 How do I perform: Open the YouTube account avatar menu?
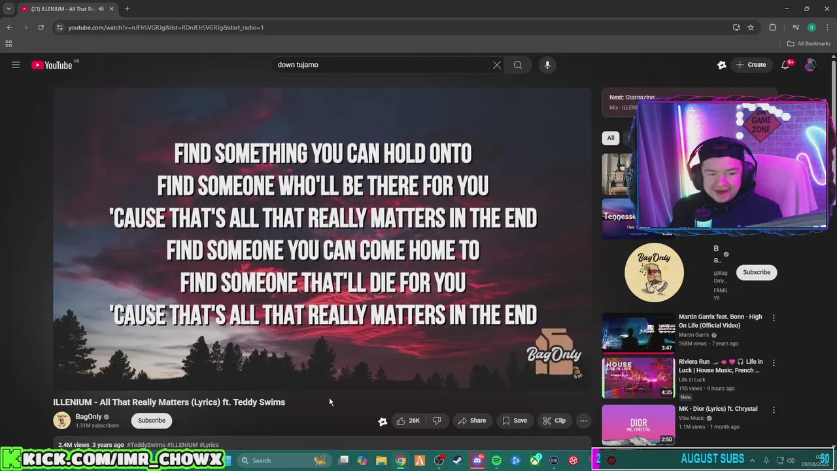point(810,65)
